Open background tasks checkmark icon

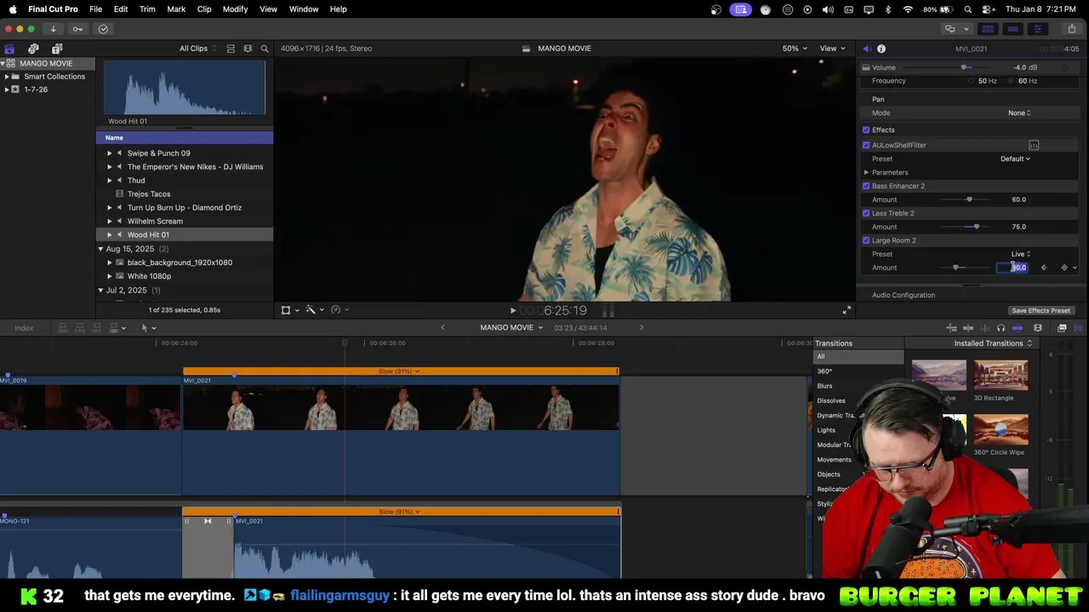coord(103,29)
